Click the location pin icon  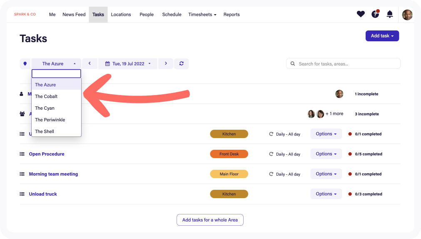click(25, 64)
